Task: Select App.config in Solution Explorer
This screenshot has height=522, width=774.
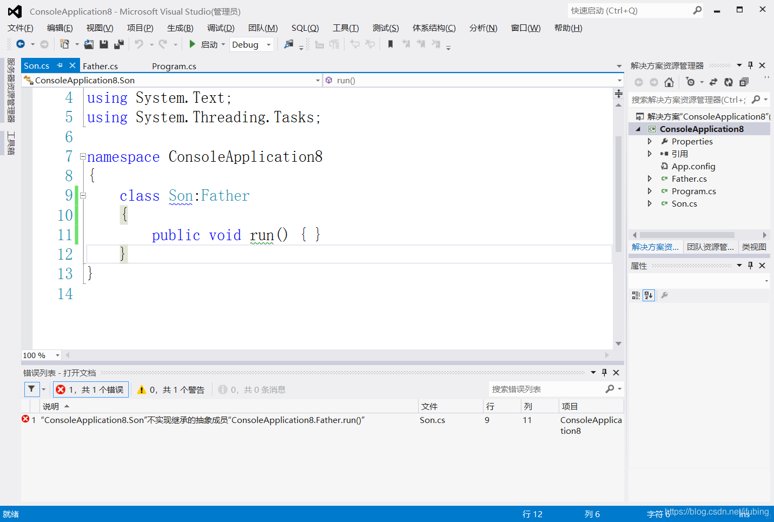Action: 693,166
